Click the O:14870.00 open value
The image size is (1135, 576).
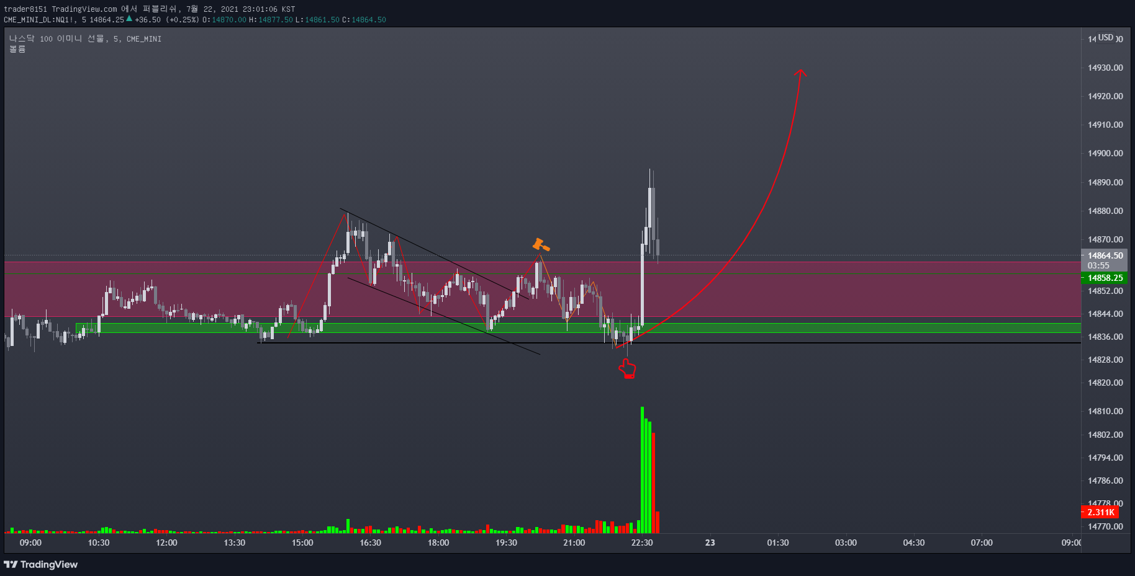224,20
